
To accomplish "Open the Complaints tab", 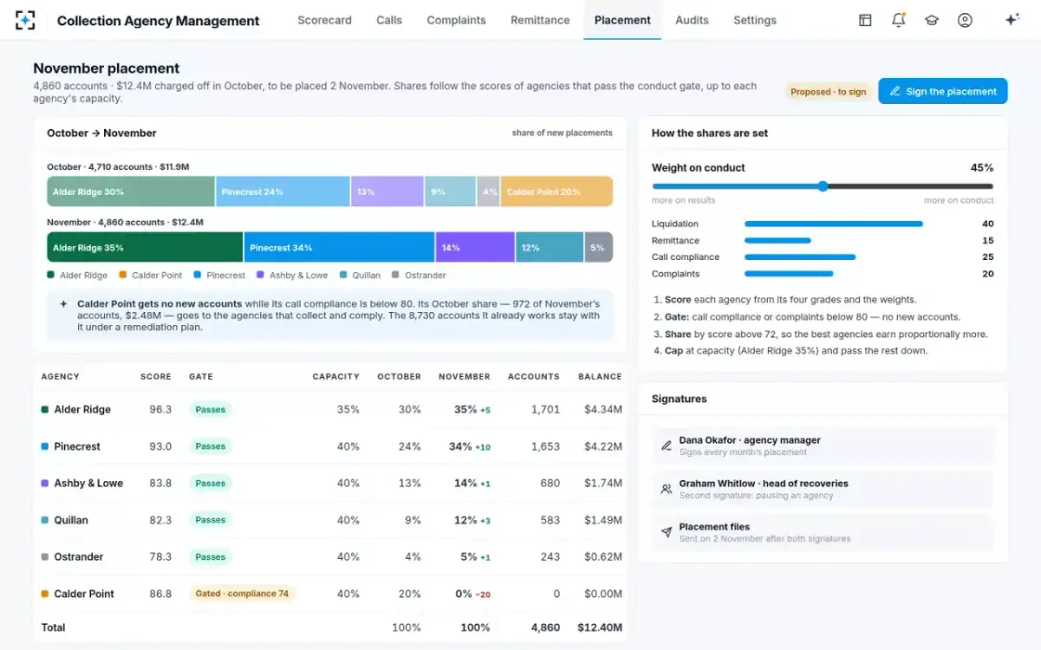I will (456, 20).
